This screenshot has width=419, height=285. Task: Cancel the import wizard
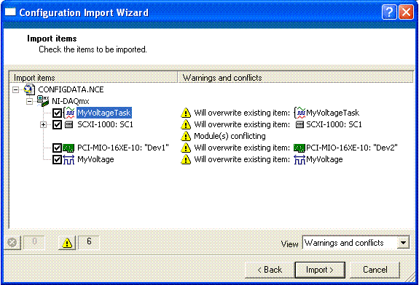tap(375, 270)
